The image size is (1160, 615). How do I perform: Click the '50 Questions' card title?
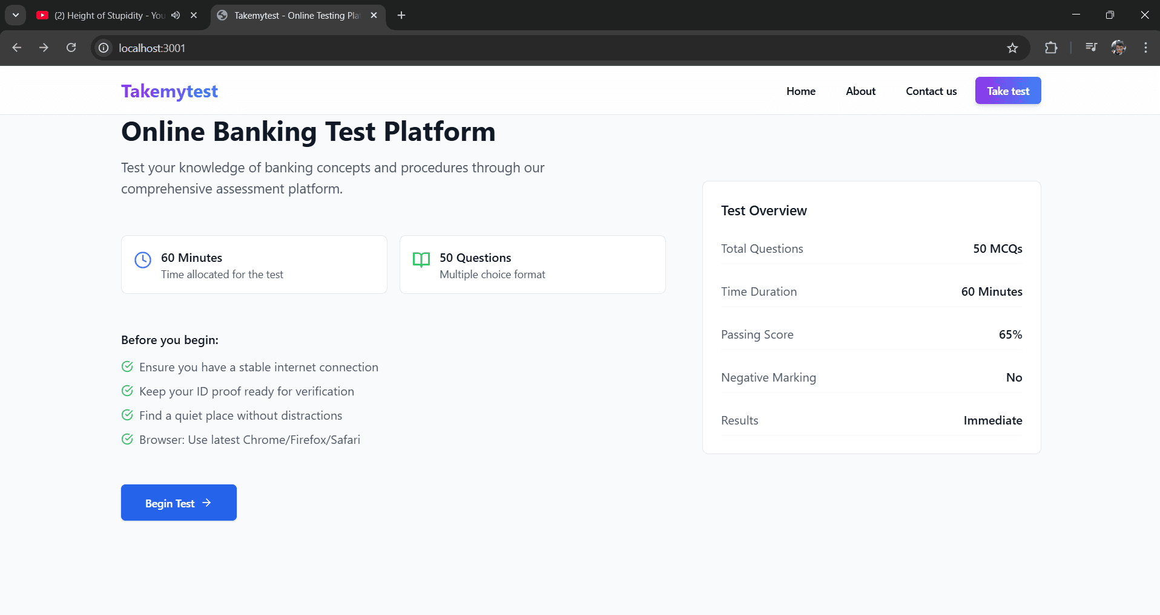tap(475, 258)
